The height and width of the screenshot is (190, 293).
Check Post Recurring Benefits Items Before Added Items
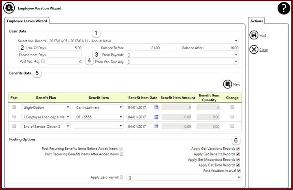(120, 149)
